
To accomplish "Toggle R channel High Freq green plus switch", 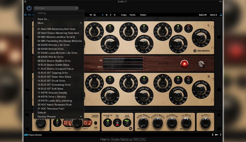I will point(178,80).
